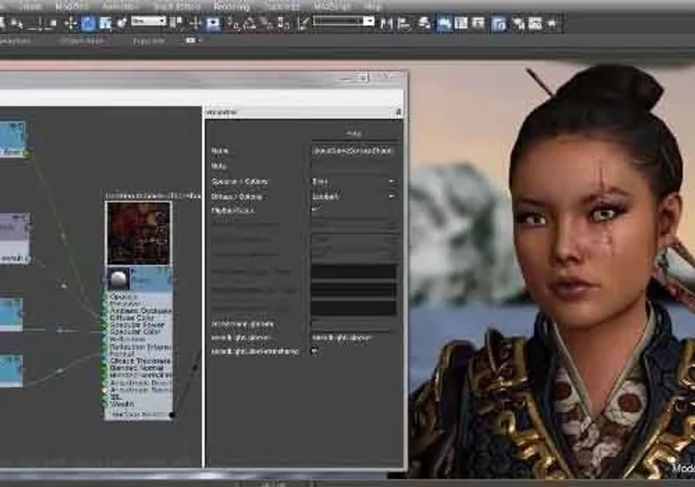The width and height of the screenshot is (695, 487).
Task: Click the Use Pivot Point Center icon
Action: [x=177, y=23]
